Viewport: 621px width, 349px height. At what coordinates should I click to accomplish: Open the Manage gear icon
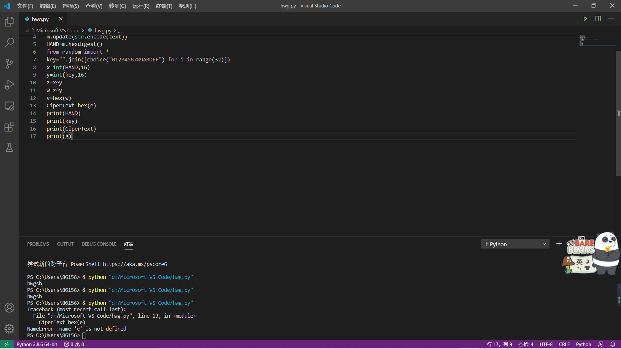click(x=9, y=329)
